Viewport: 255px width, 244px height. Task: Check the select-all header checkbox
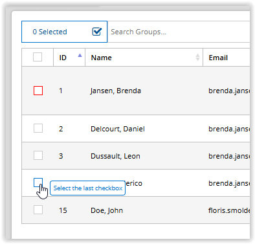click(x=38, y=57)
